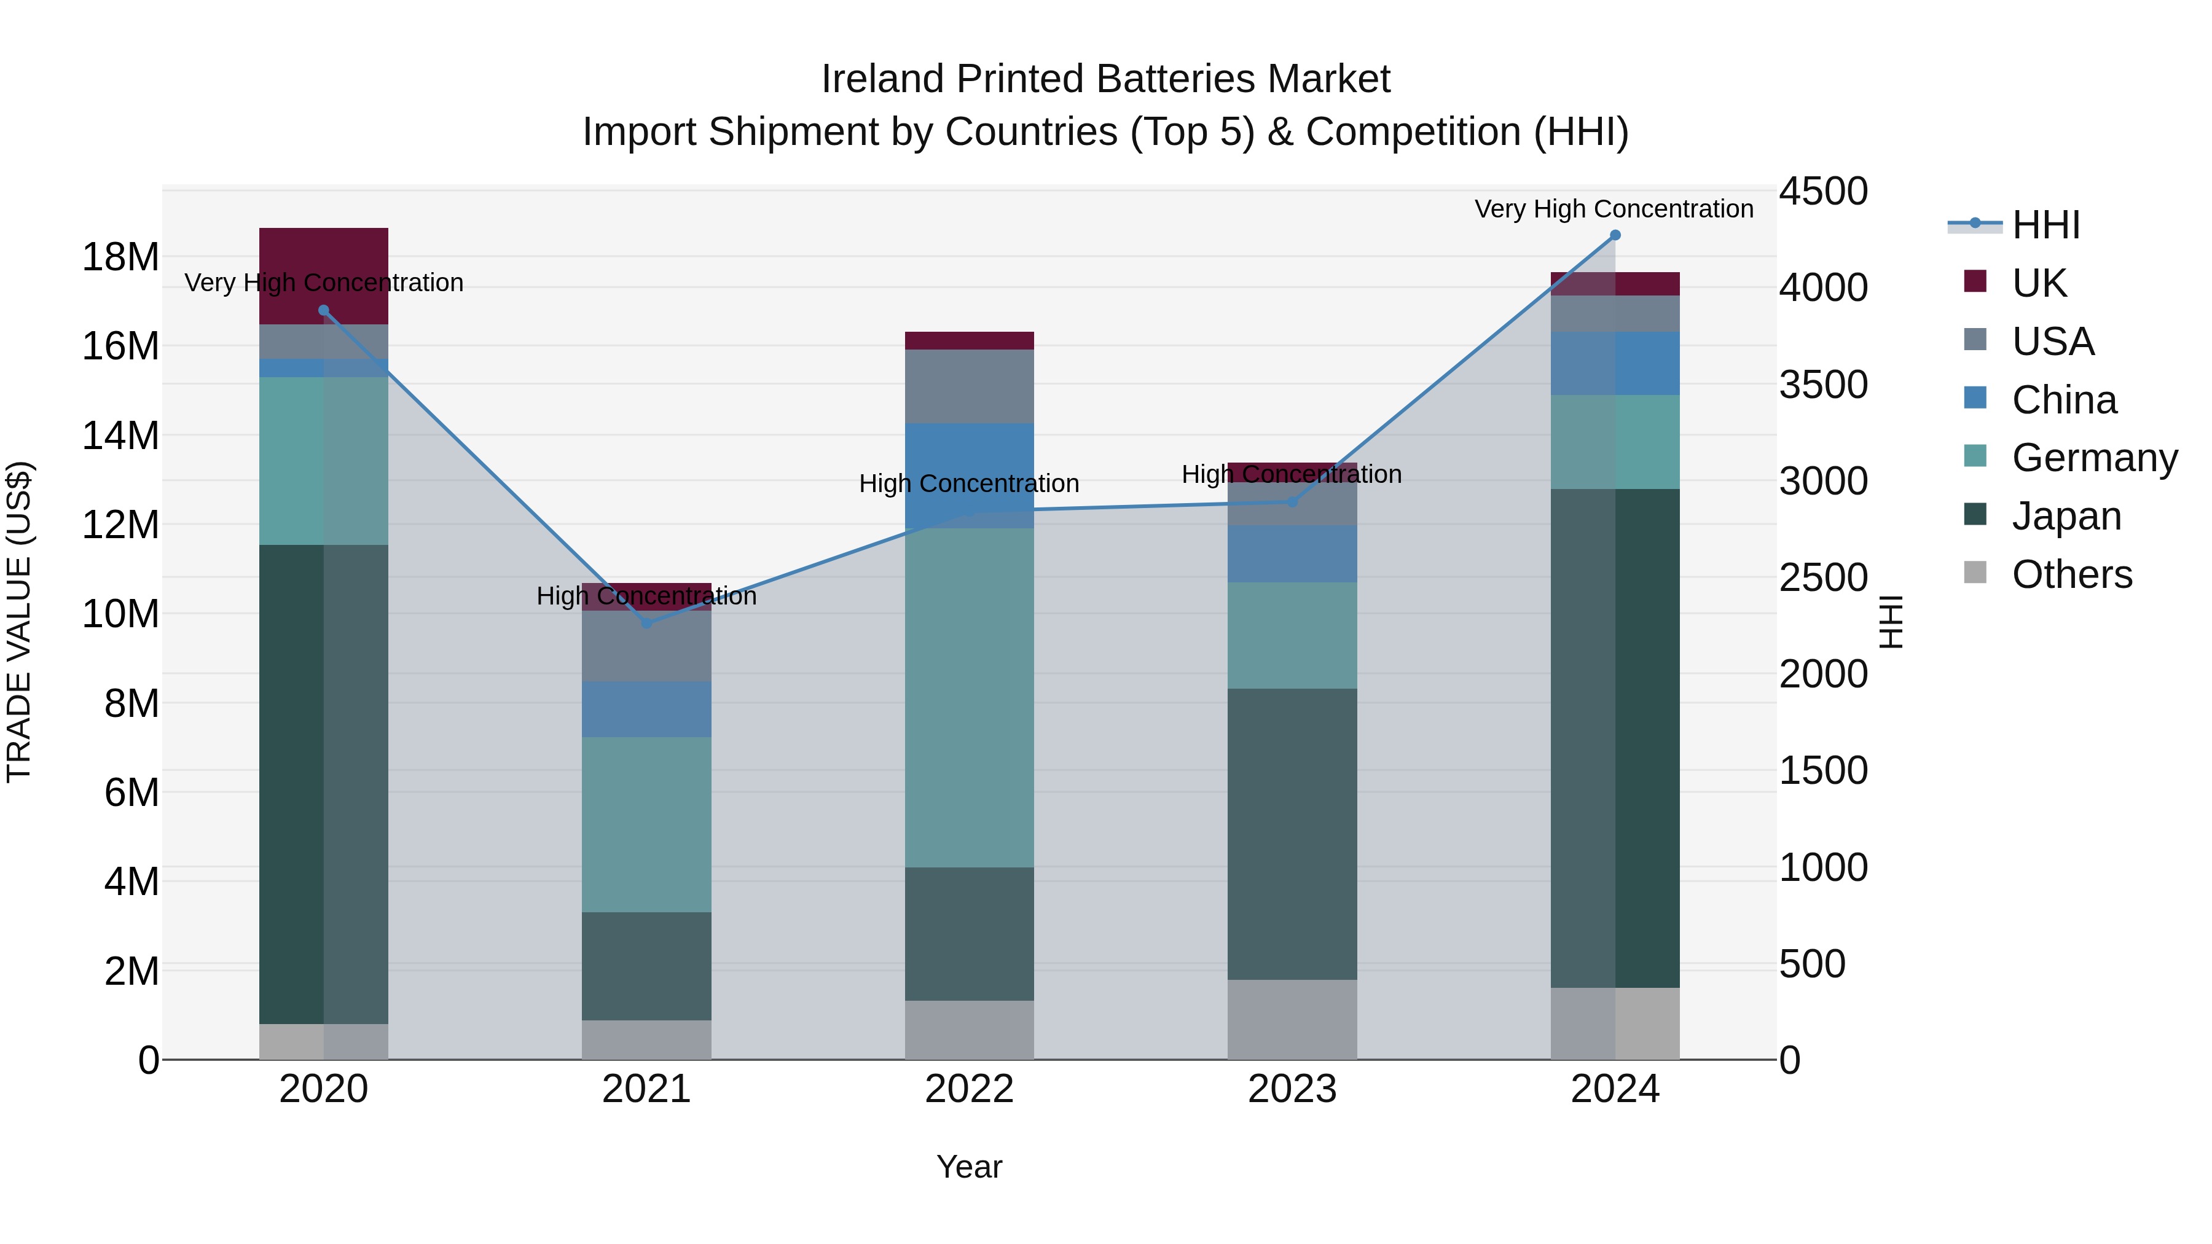Image resolution: width=2212 pixels, height=1244 pixels.
Task: Click Japan segment of 2021 bar
Action: click(x=646, y=967)
